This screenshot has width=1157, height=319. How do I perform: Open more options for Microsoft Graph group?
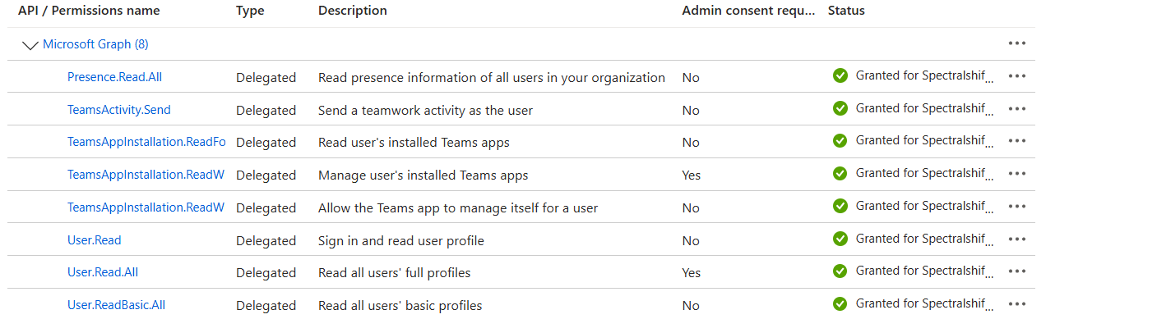pyautogui.click(x=1017, y=43)
